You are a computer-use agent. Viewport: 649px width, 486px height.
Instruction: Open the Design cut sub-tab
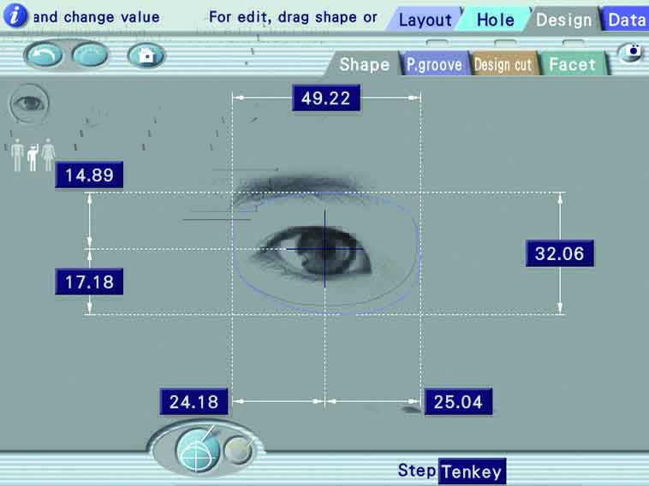pos(503,65)
